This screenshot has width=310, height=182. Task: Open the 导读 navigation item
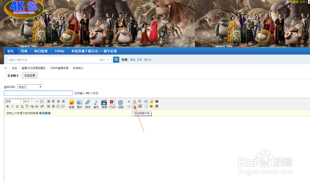click(x=24, y=51)
